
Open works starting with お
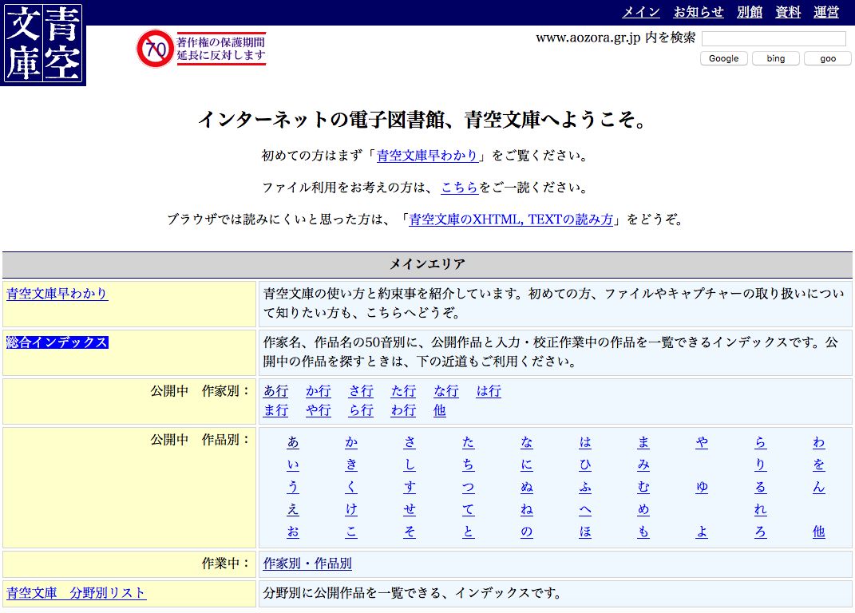click(293, 532)
